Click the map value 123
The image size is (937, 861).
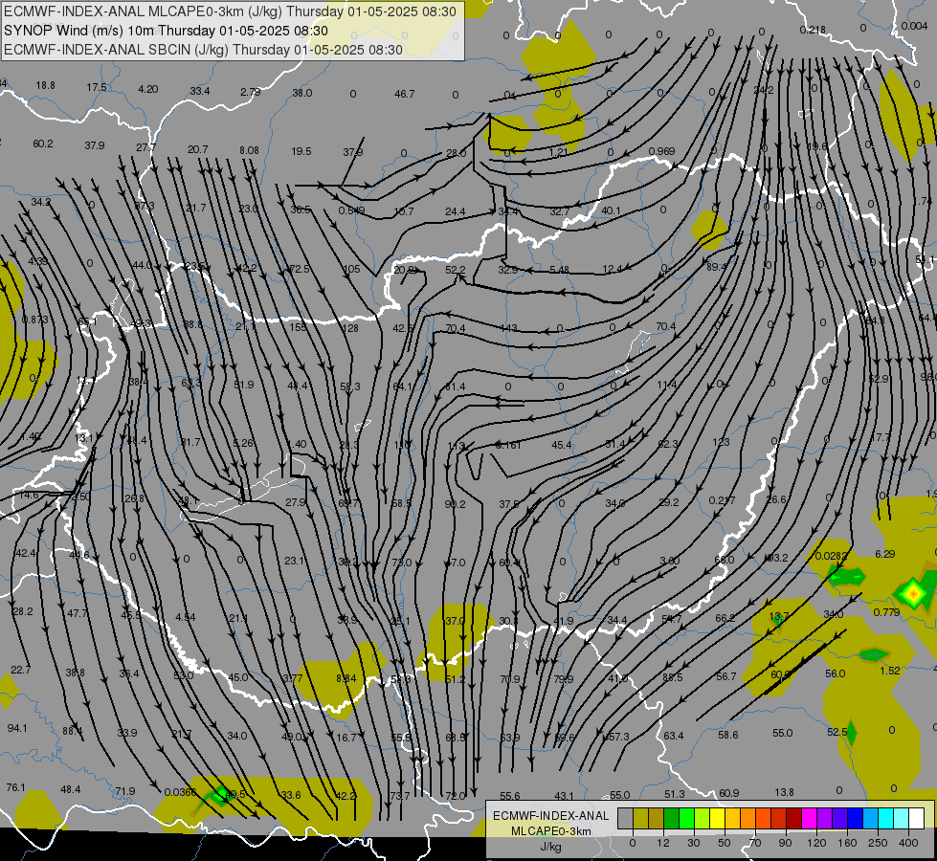point(722,442)
